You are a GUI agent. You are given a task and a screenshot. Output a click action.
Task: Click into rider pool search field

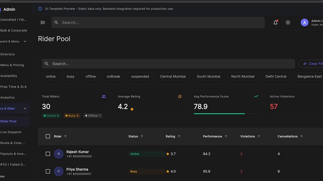click(x=168, y=64)
